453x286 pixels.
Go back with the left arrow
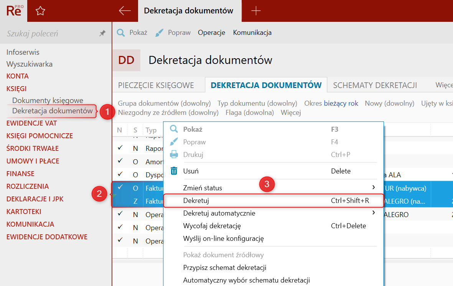click(125, 11)
